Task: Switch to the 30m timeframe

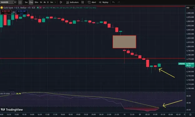Action: point(36,2)
